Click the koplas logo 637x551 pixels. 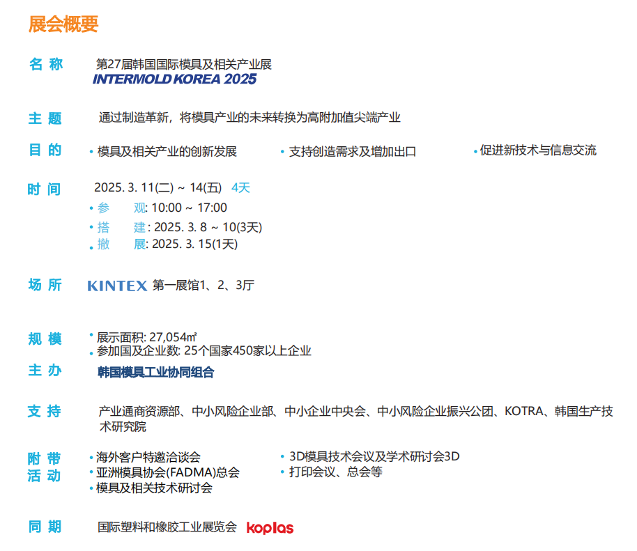coord(270,527)
